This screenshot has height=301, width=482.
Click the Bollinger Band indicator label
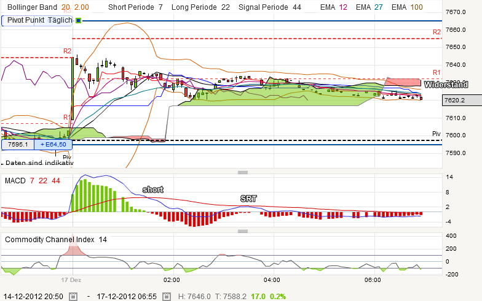click(32, 7)
